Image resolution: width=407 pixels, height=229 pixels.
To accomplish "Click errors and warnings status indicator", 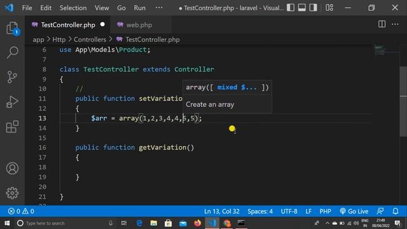I will pyautogui.click(x=21, y=211).
